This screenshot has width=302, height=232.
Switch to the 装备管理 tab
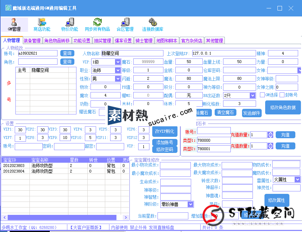tap(32, 41)
